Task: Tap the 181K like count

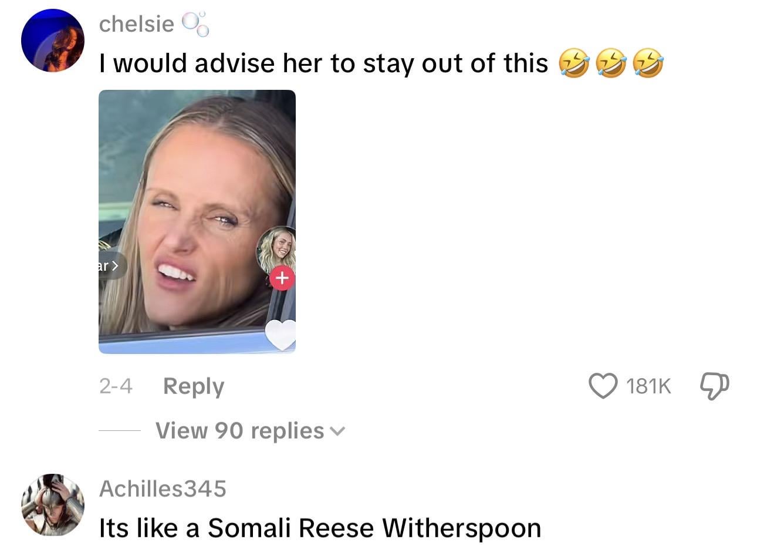Action: click(648, 386)
